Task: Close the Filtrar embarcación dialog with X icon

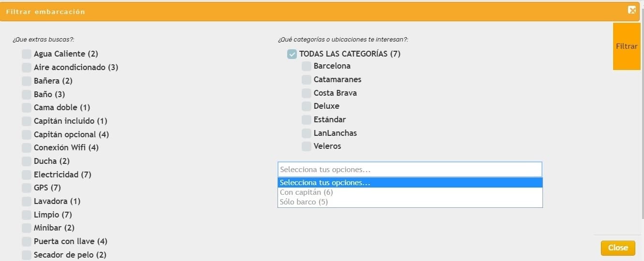Action: click(631, 10)
